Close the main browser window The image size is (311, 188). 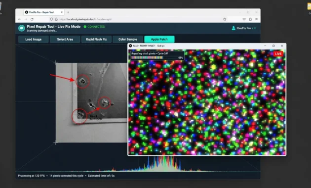click(256, 12)
